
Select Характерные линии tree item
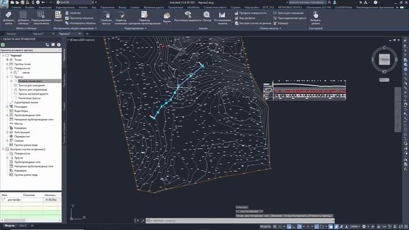26,102
